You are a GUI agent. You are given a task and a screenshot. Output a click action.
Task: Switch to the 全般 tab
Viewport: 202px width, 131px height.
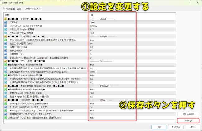pyautogui.click(x=19, y=9)
